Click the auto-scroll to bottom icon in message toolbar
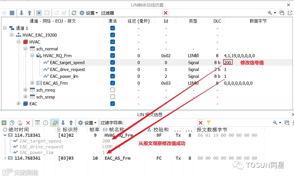Image resolution: width=294 pixels, height=178 pixels. pyautogui.click(x=38, y=123)
